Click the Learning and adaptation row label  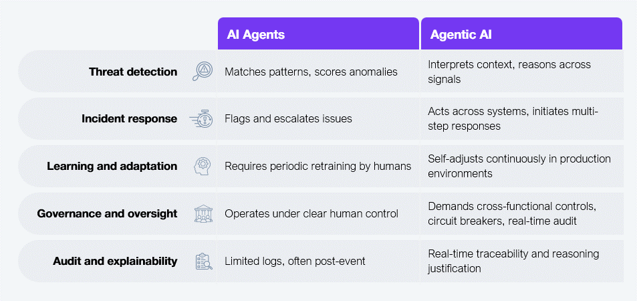coord(112,167)
